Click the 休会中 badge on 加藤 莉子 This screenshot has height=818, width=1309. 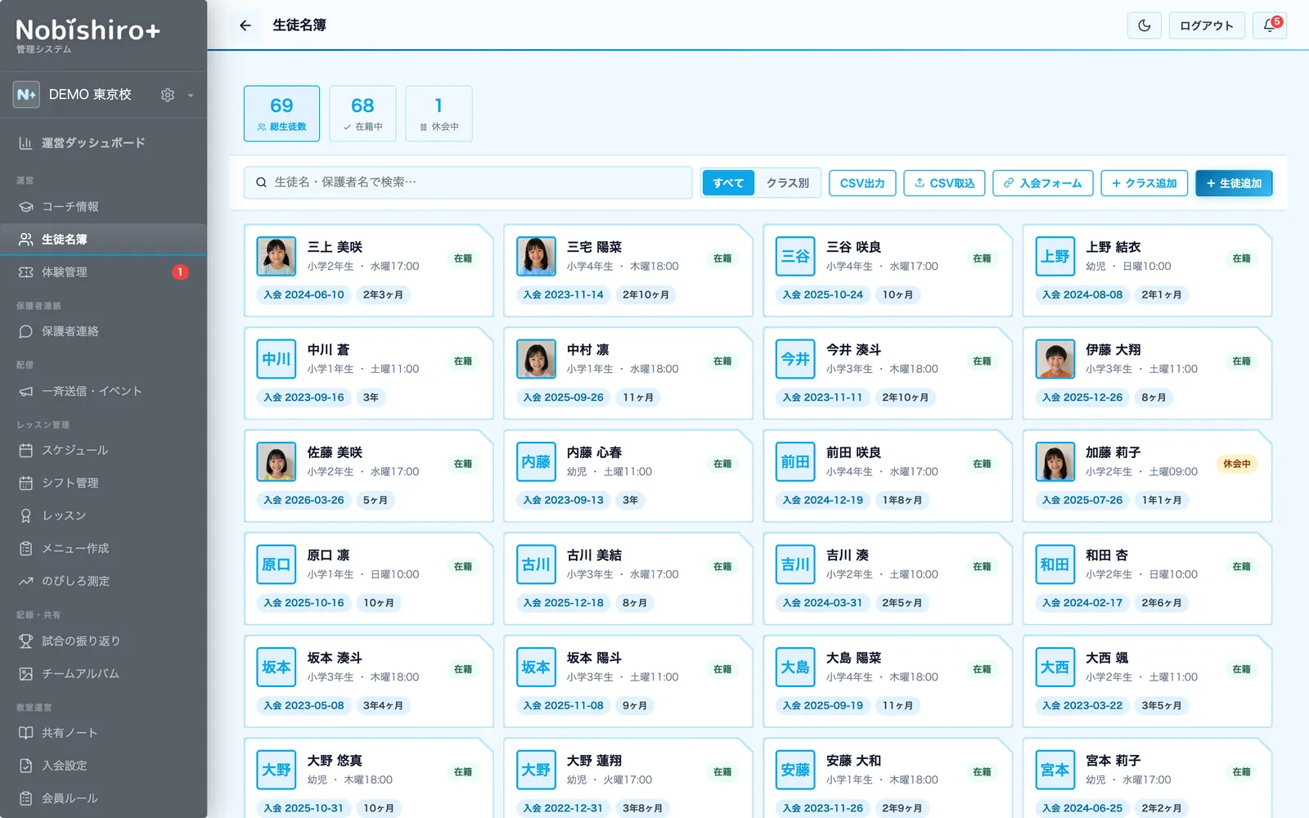(x=1237, y=464)
